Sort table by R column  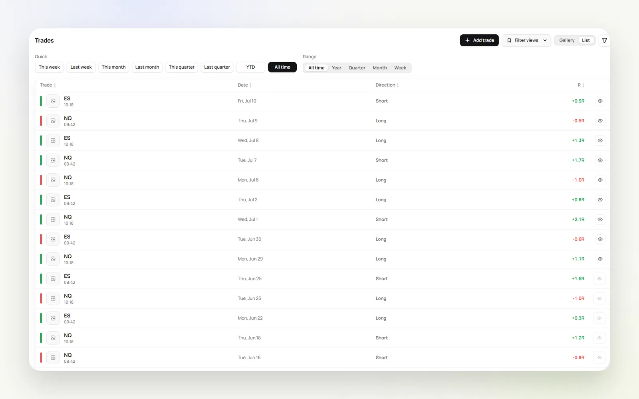pyautogui.click(x=581, y=85)
